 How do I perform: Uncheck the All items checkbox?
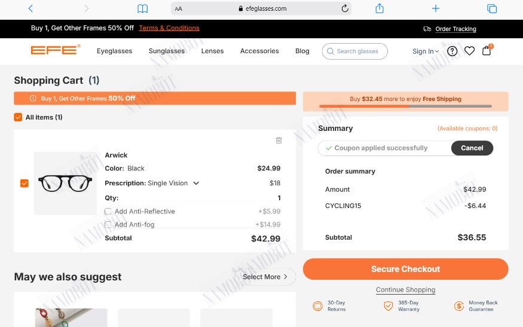pos(18,117)
